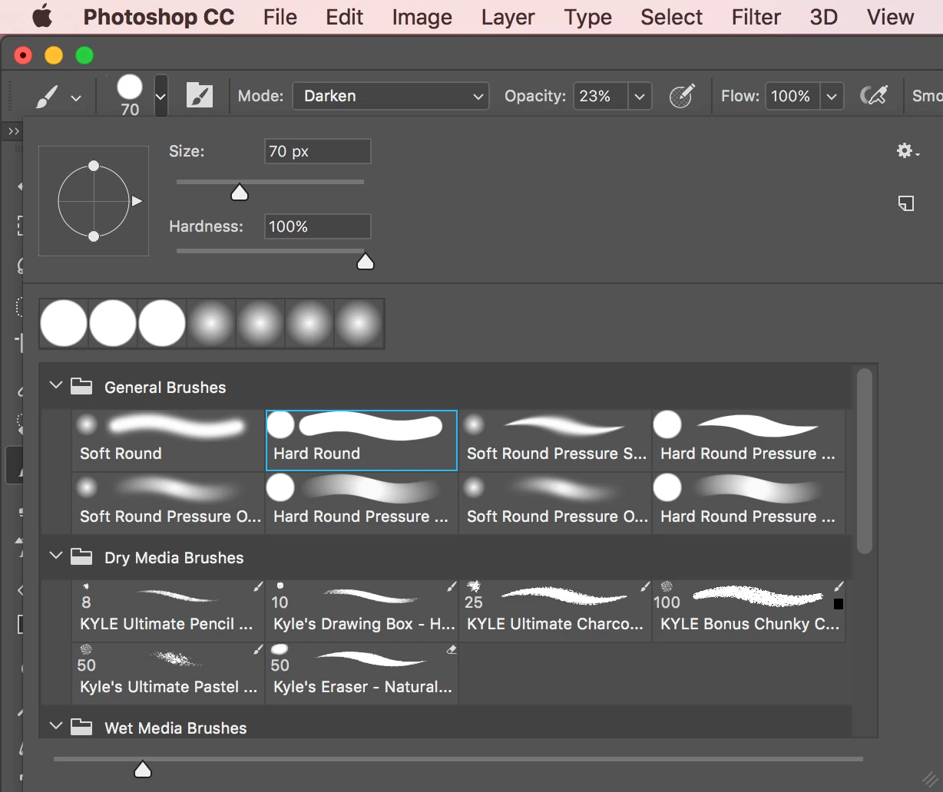Image resolution: width=943 pixels, height=792 pixels.
Task: Open the Opacity slider dropdown arrow
Action: 639,96
